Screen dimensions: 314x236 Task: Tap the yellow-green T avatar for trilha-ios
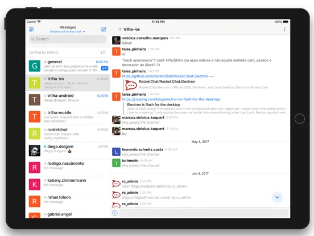click(35, 83)
